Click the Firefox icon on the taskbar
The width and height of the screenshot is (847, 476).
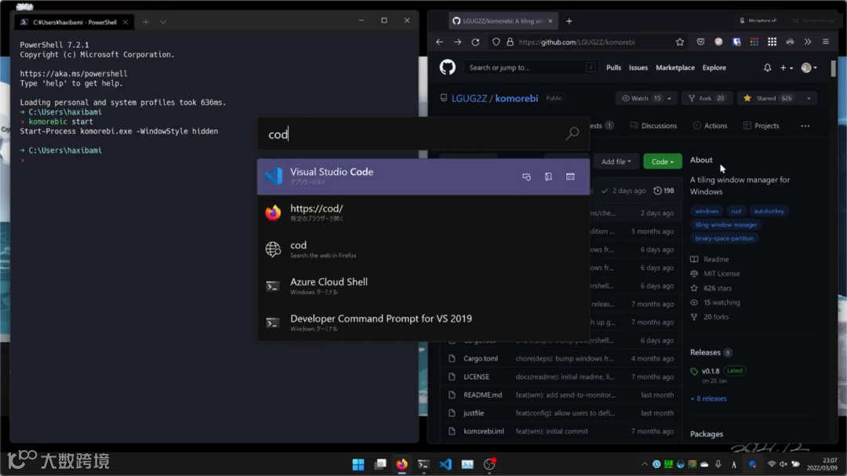(x=402, y=464)
